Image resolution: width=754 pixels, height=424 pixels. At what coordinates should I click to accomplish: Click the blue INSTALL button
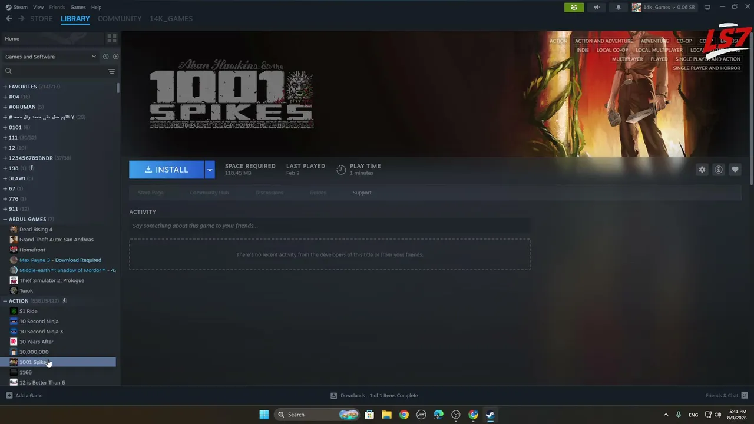167,170
